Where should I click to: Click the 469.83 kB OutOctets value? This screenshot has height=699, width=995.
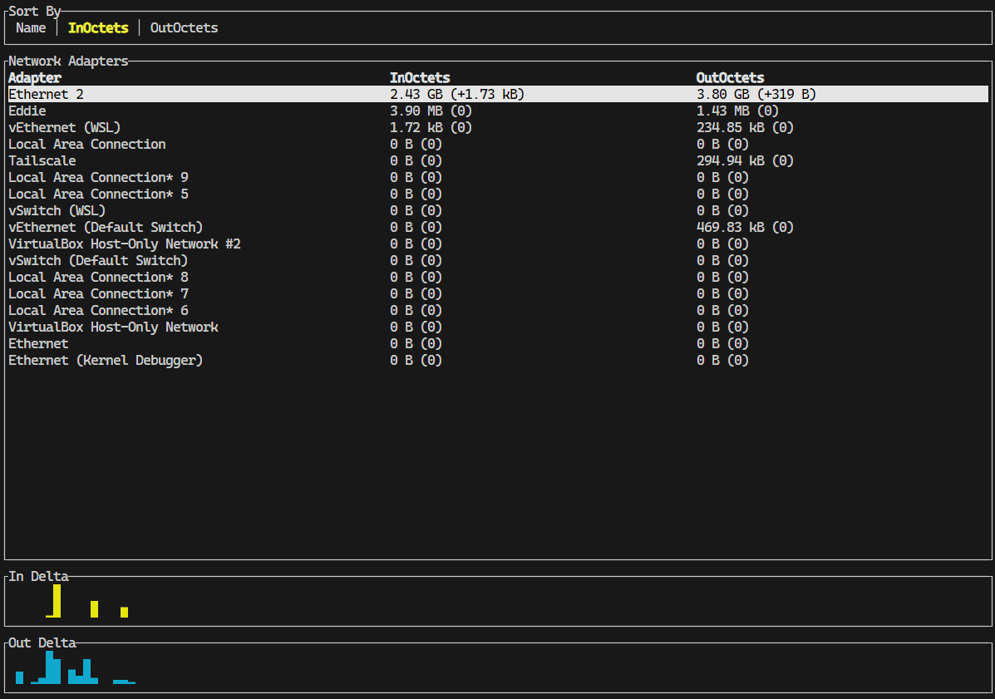pos(745,227)
